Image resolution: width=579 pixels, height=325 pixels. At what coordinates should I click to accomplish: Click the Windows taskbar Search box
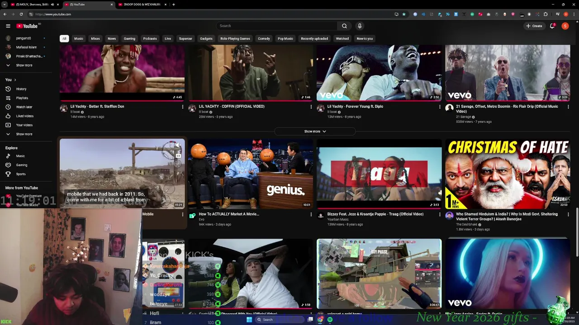(x=279, y=320)
